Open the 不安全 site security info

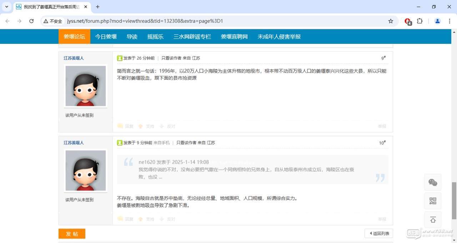(x=53, y=21)
